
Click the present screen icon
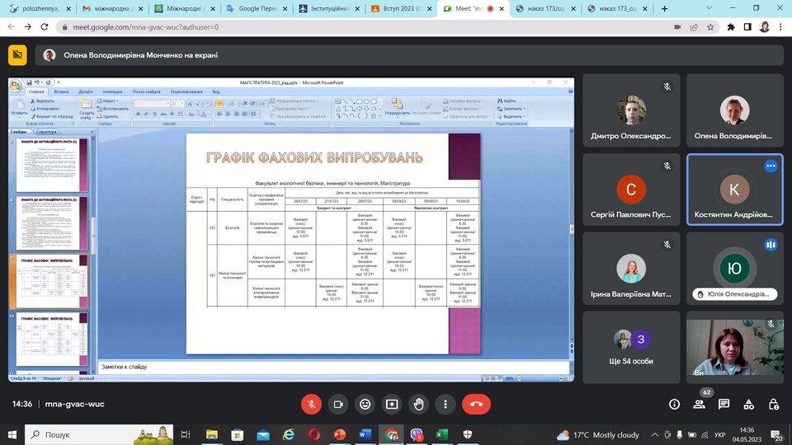tap(392, 404)
